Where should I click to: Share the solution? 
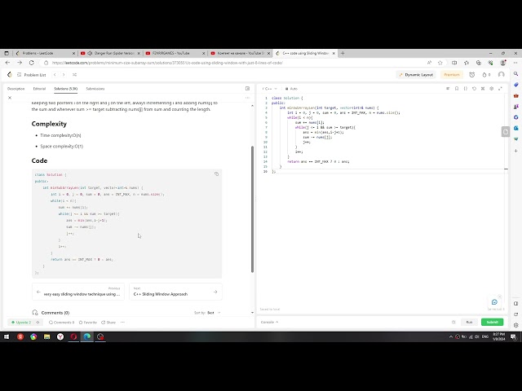pyautogui.click(x=108, y=323)
